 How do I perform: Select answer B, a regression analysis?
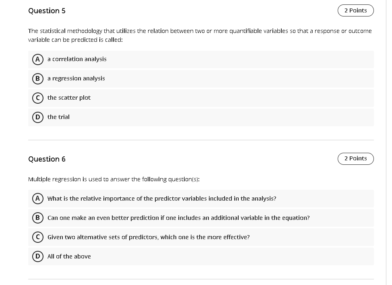[x=38, y=78]
